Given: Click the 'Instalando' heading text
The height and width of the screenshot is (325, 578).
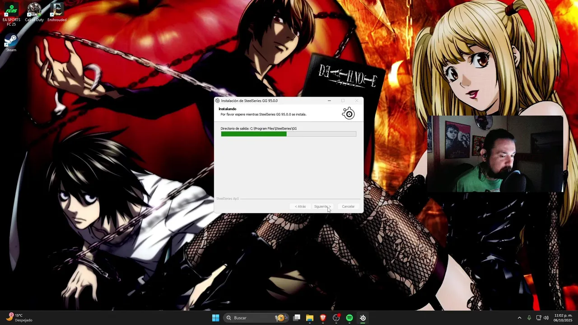Looking at the screenshot, I should 228,109.
